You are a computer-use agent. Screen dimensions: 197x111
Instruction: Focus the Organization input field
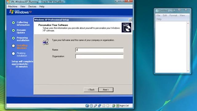[x=99, y=56]
